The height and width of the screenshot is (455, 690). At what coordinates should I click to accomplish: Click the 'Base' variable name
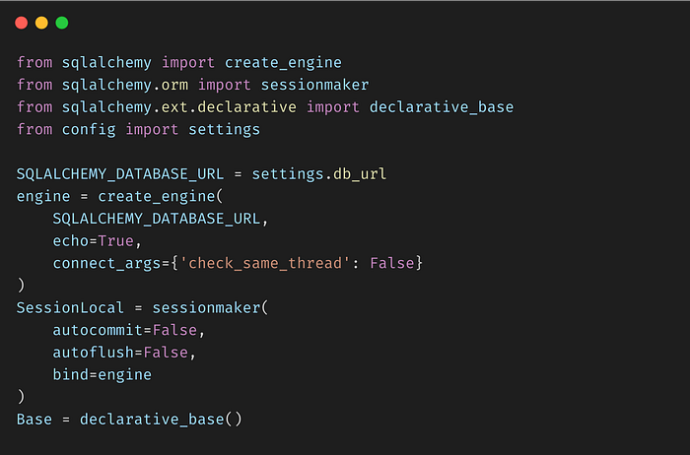point(34,420)
